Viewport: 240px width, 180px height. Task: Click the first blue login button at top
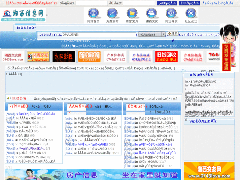(x=167, y=3)
